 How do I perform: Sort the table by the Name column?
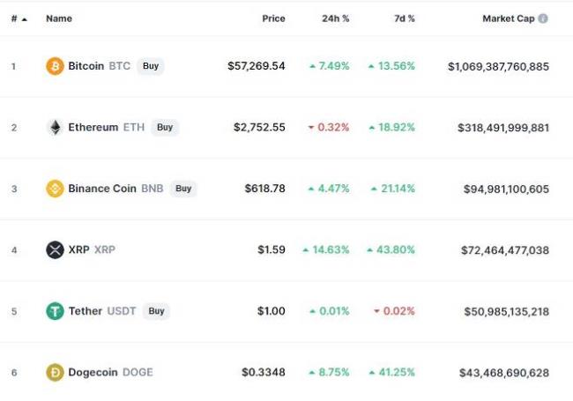coord(59,19)
